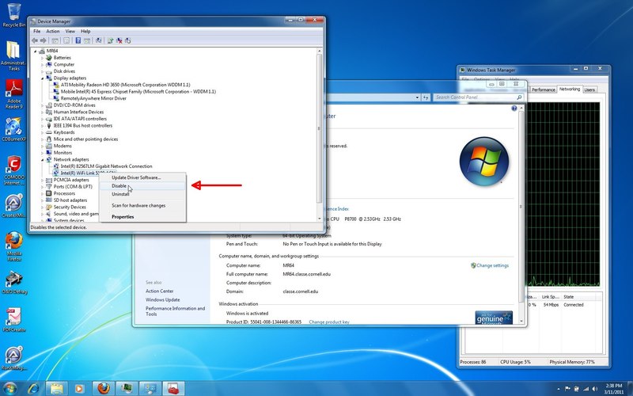The width and height of the screenshot is (633, 396).
Task: Select the Keyboards icon in device tree
Action: [x=49, y=132]
